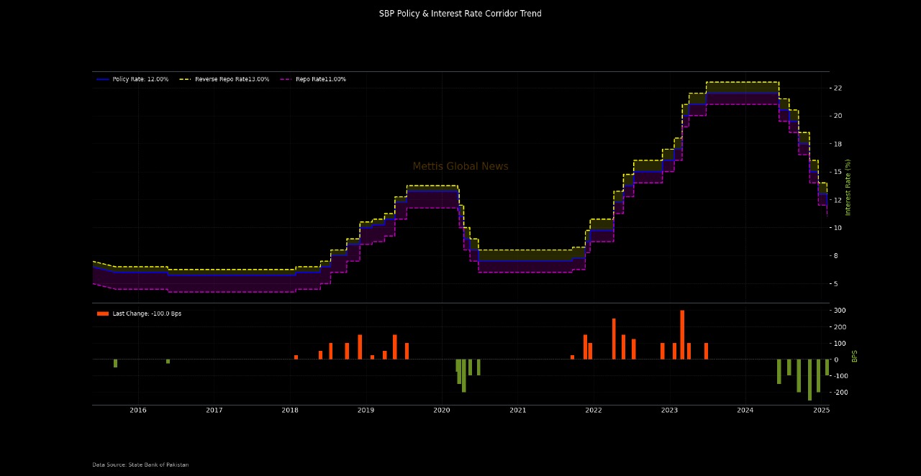Click the Mettis Global News watermark
The height and width of the screenshot is (476, 921).
point(460,166)
